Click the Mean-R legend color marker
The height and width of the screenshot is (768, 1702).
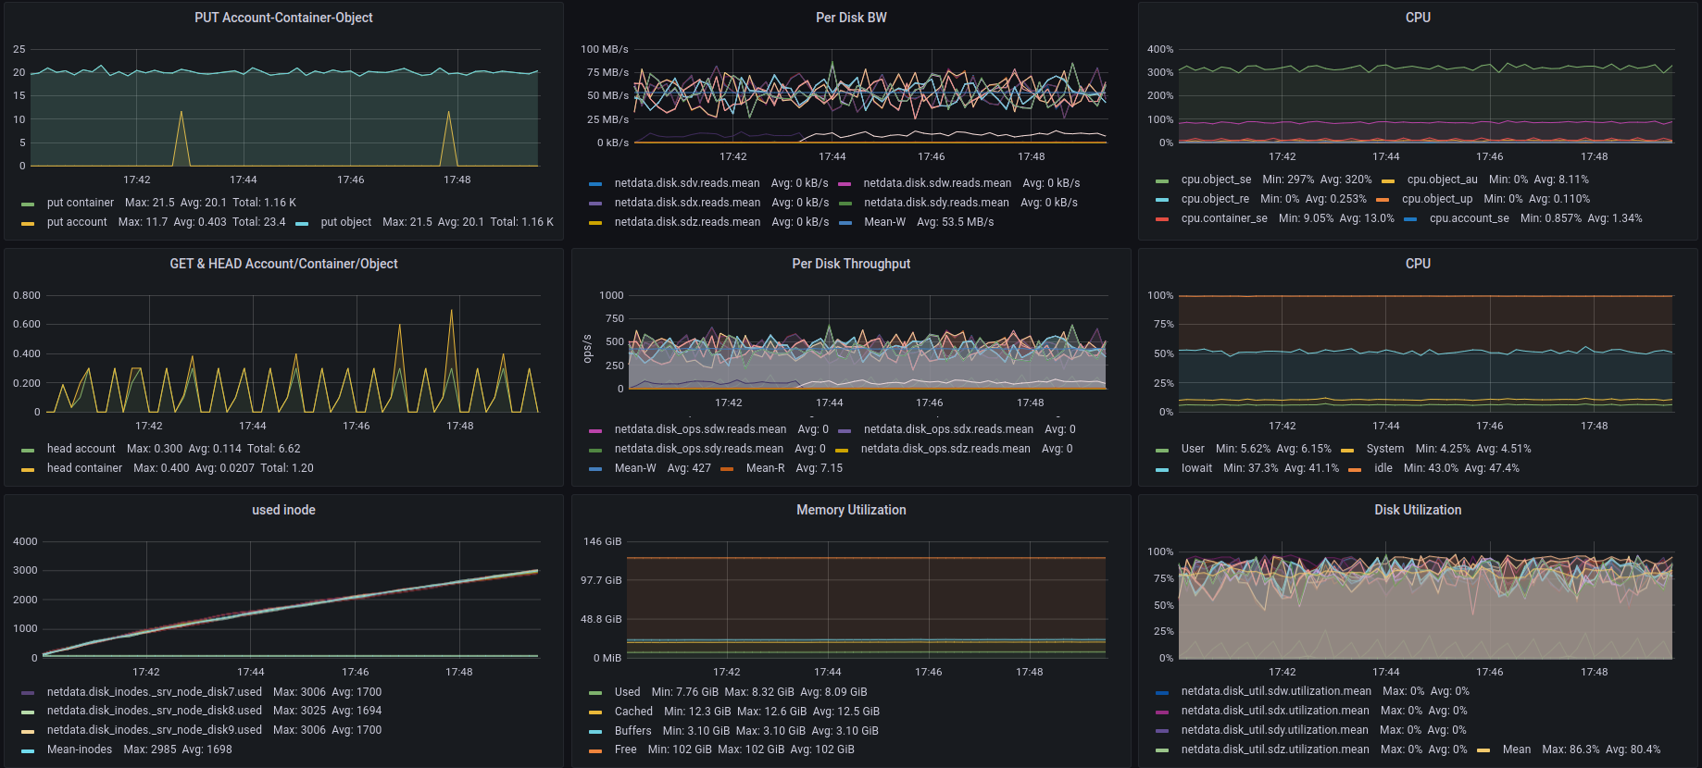click(x=727, y=469)
